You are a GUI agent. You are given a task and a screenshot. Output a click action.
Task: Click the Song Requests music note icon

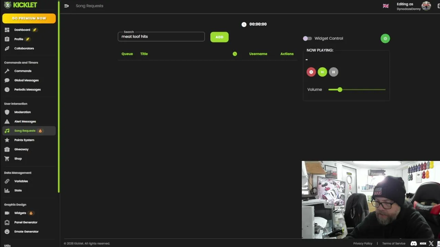[7, 131]
